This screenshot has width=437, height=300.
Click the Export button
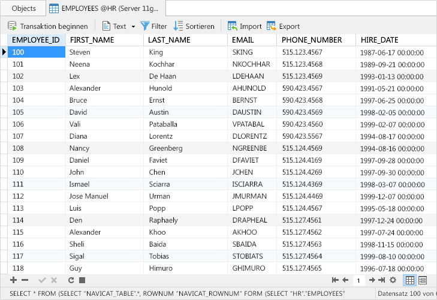click(x=283, y=26)
